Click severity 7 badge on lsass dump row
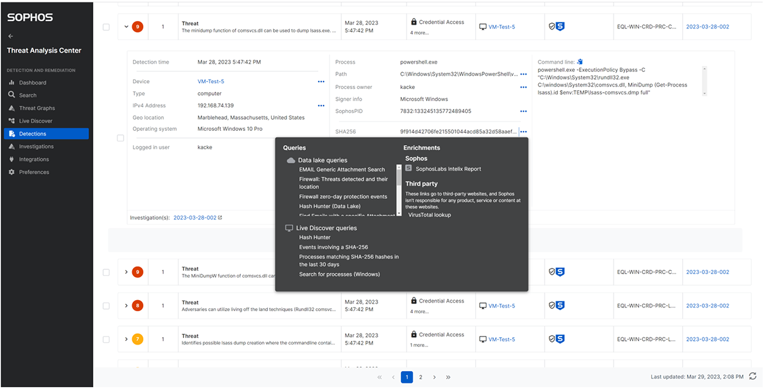Screen dimensions: 765x389 coord(137,339)
